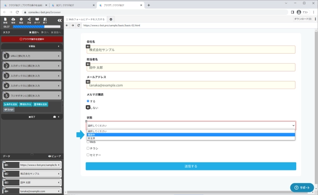Click the Script button in task panel
Viewport: 318px width, 195px height.
(9, 110)
